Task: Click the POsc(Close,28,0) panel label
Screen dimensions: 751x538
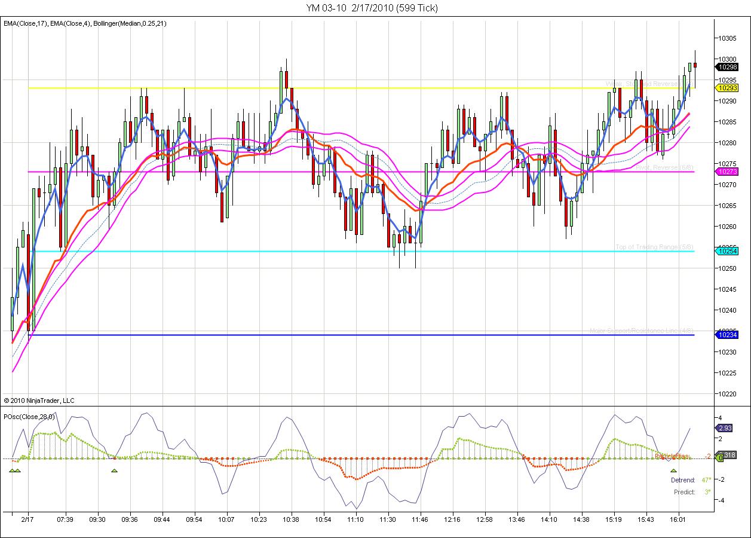Action: click(x=29, y=417)
